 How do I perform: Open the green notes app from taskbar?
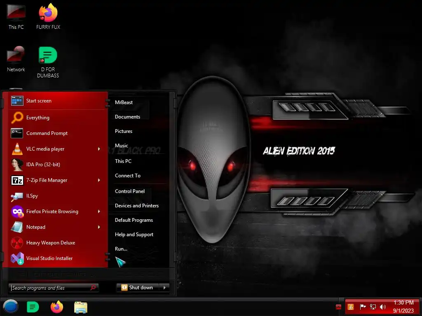(33, 307)
